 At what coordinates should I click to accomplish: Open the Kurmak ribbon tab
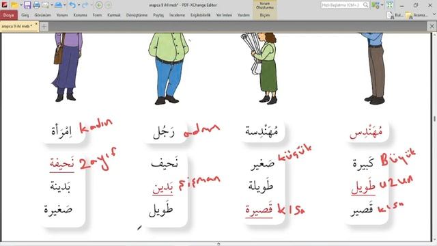click(x=114, y=15)
